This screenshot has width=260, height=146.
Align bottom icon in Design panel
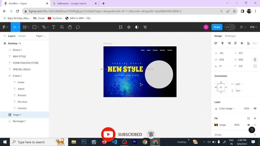click(248, 43)
